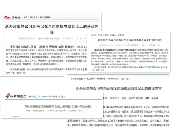
Task: Open 浙江教育资讯 in the breadcrumb
Action: (x=46, y=17)
